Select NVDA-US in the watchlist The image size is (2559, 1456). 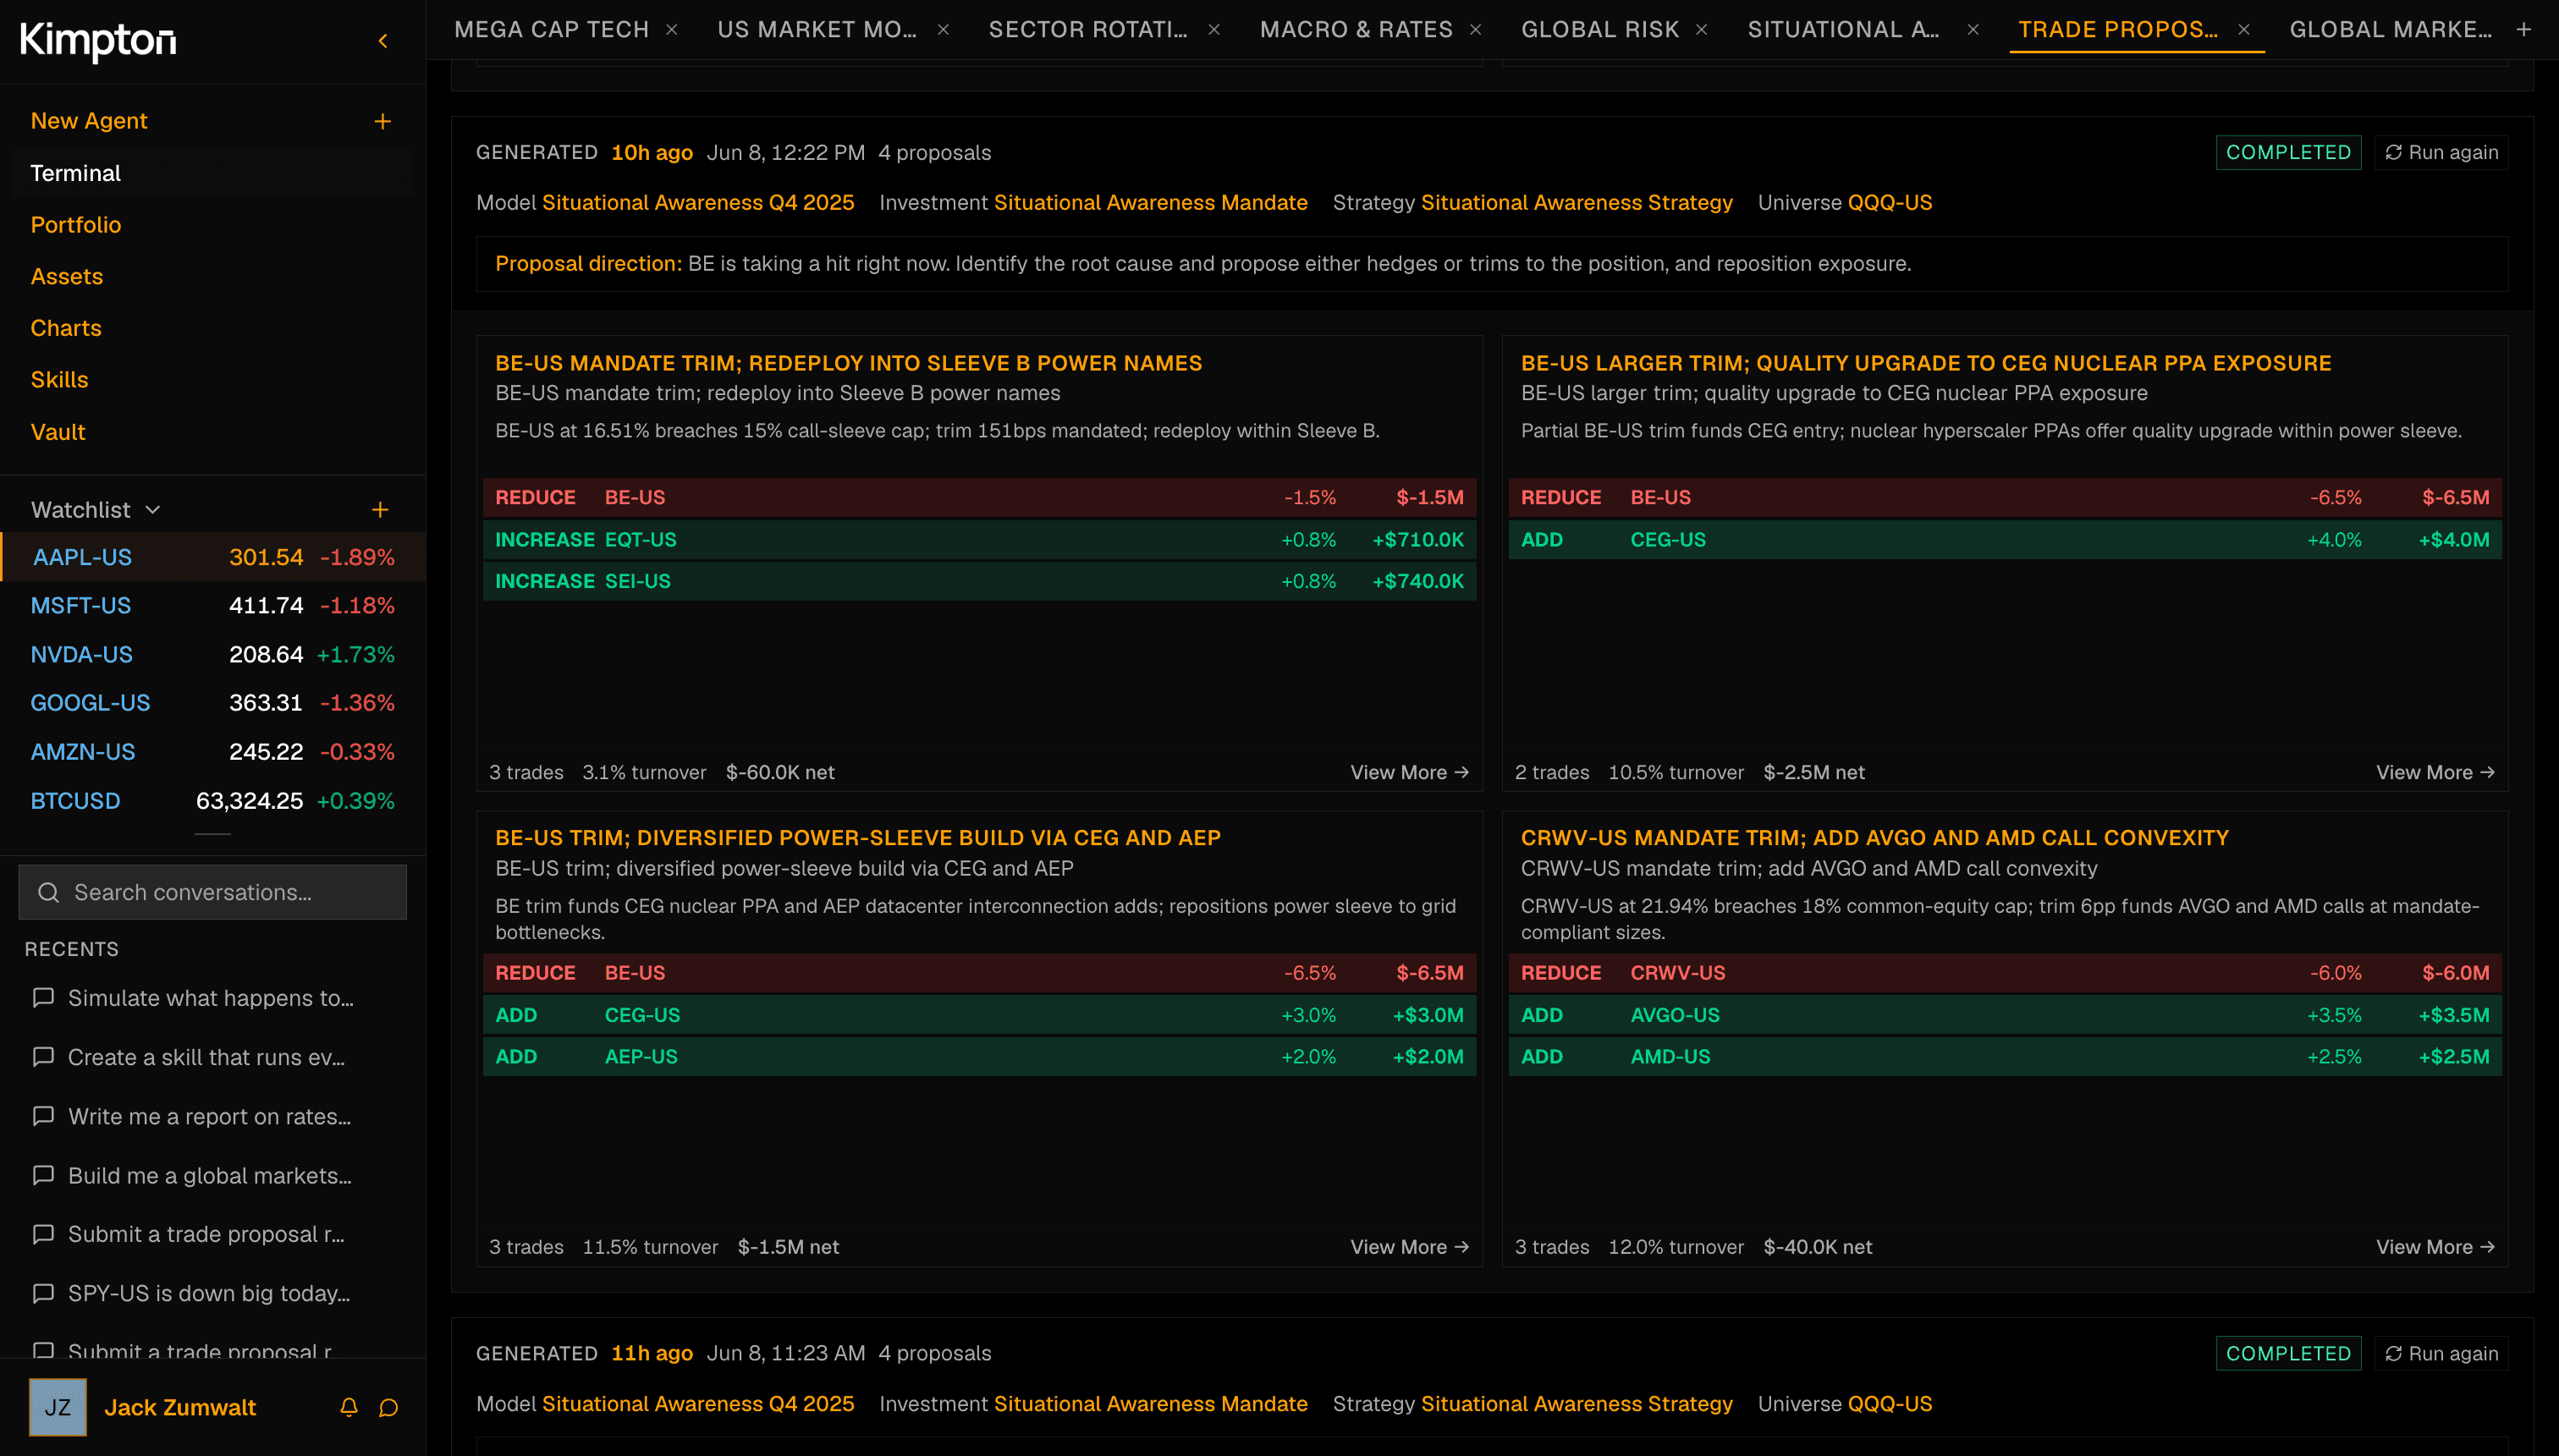[213, 655]
